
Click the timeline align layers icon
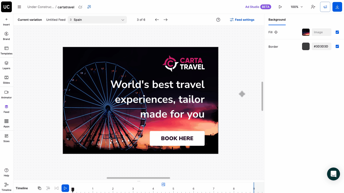48,188
